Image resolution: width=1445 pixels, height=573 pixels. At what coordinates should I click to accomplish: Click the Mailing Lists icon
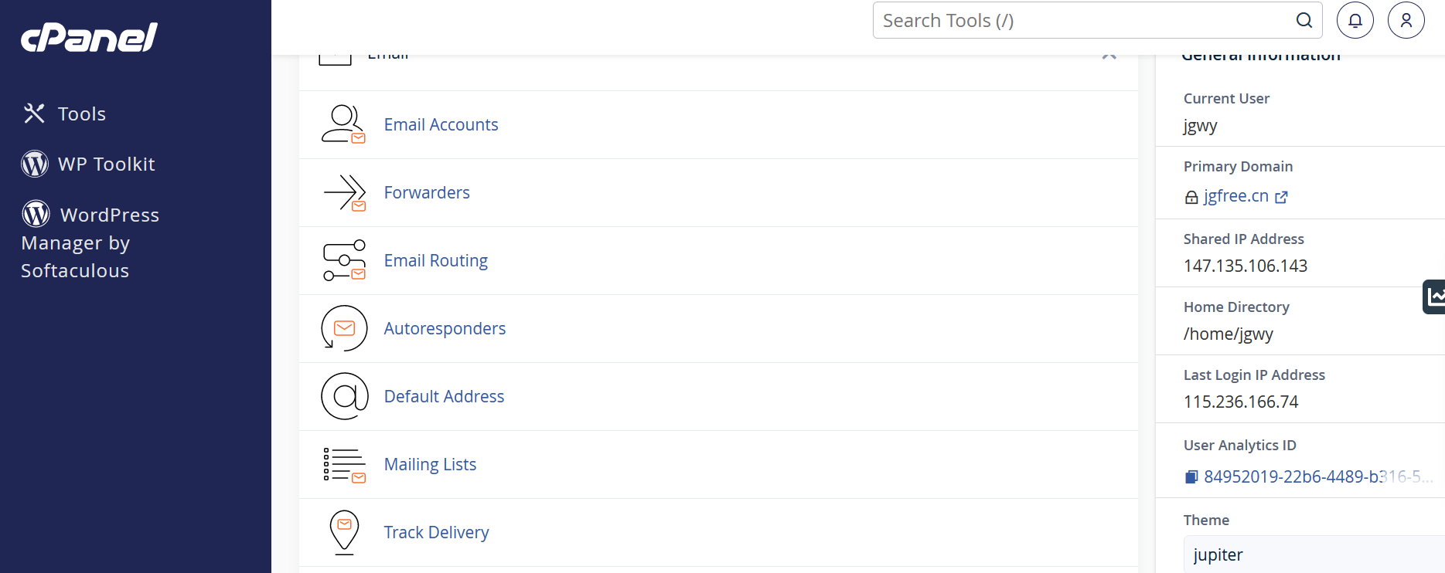click(x=344, y=465)
